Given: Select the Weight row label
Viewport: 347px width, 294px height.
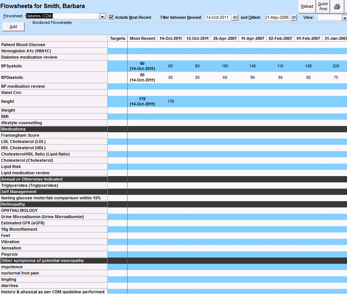Looking at the screenshot, I should (54, 110).
